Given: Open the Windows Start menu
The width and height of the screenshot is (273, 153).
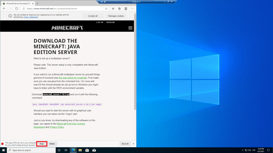Looking at the screenshot, I should click(3, 150).
